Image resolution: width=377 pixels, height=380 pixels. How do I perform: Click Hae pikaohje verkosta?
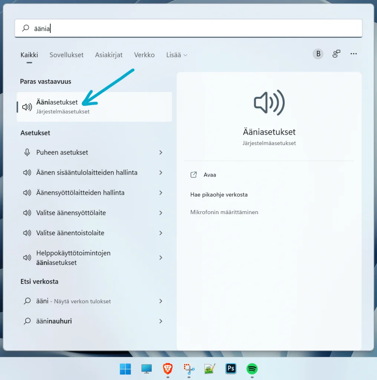(x=219, y=194)
